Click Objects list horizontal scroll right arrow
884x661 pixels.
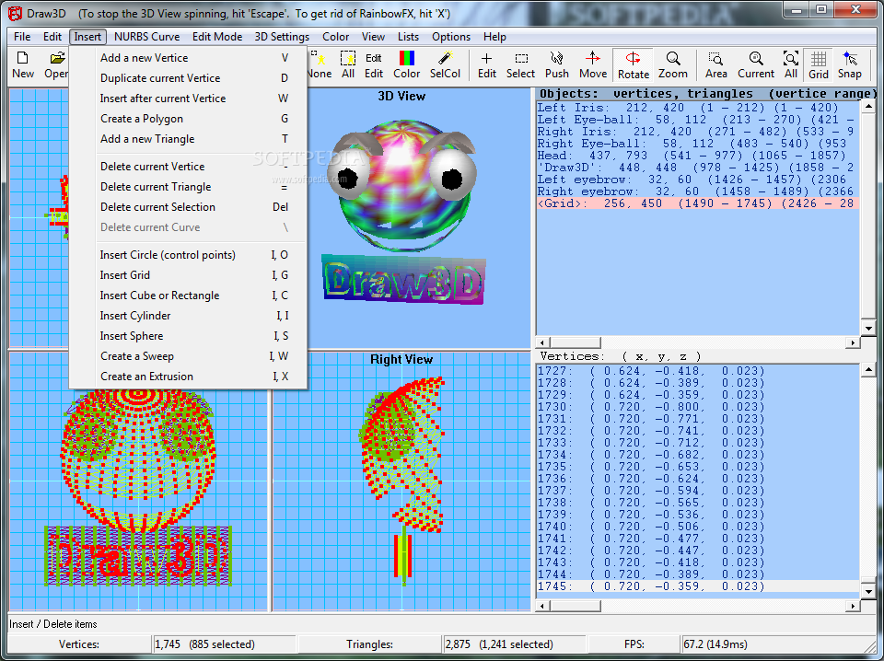[x=853, y=342]
